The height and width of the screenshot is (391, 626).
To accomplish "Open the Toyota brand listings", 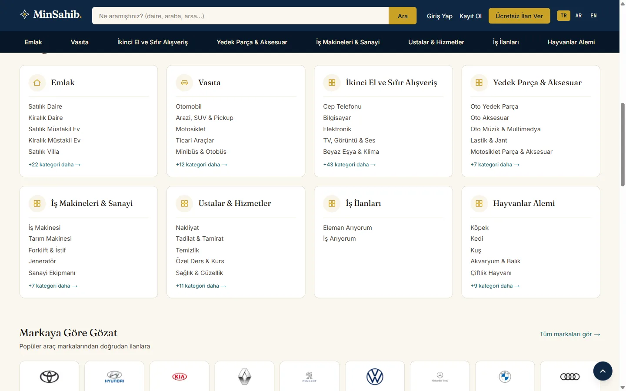I will click(50, 376).
